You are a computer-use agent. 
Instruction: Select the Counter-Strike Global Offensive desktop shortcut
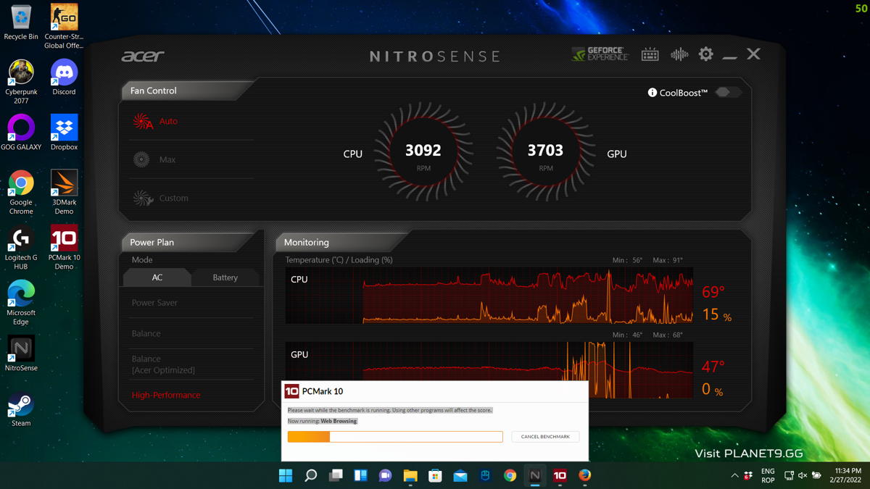[64, 27]
